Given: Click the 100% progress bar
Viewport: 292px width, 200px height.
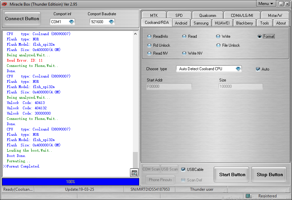Looking at the screenshot, I should pyautogui.click(x=70, y=181).
